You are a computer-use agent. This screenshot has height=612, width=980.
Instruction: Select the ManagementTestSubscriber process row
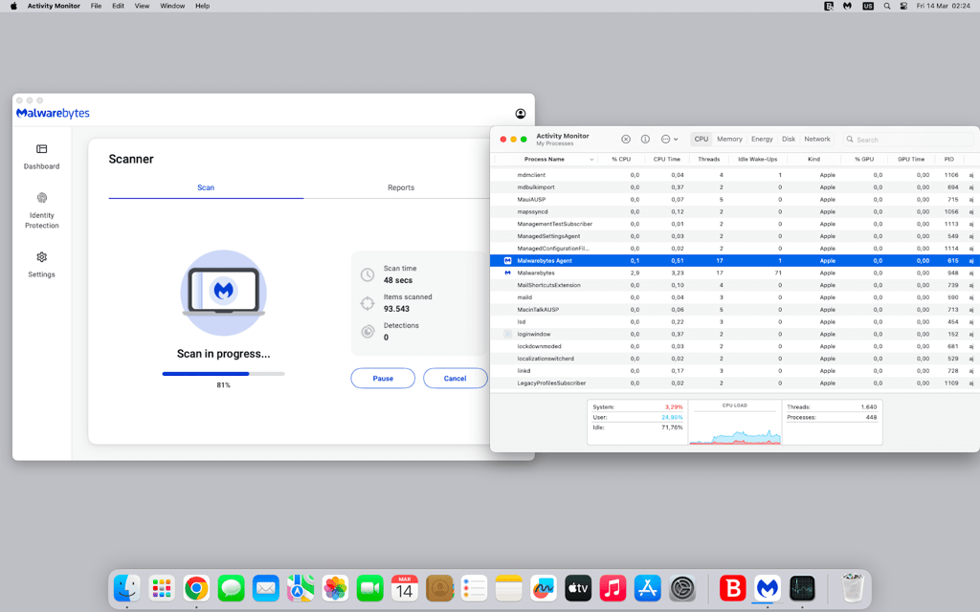coord(735,224)
